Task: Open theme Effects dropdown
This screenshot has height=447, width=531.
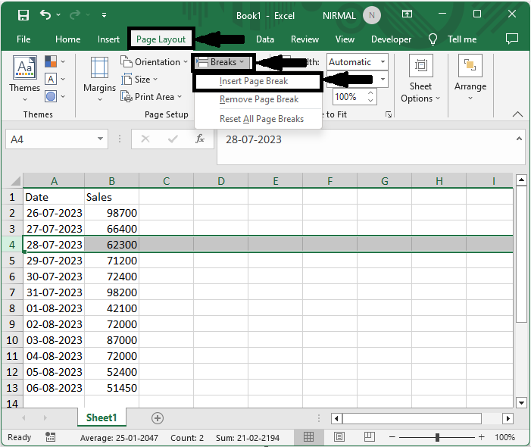Action: coord(55,96)
